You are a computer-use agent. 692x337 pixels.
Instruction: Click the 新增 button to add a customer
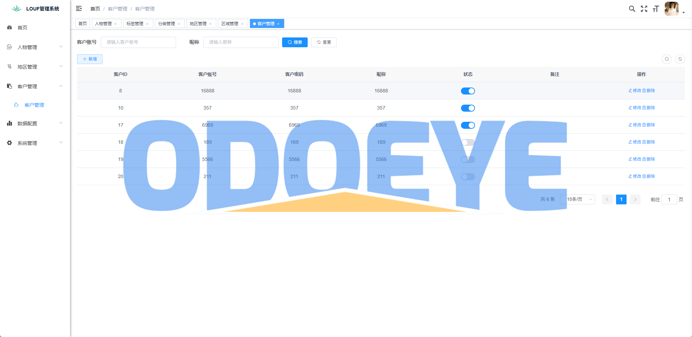(90, 59)
